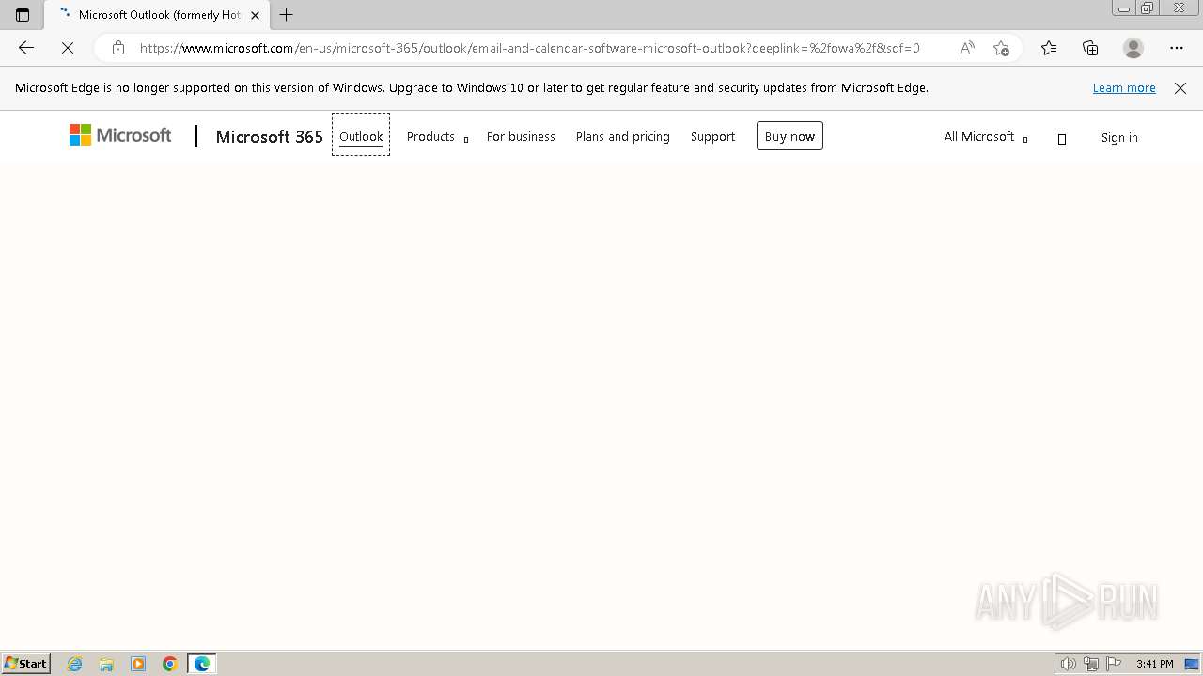Open the Windows Start button
The image size is (1203, 676).
click(25, 664)
